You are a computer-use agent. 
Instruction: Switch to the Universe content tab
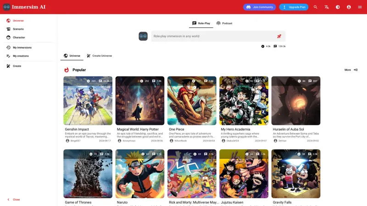[72, 56]
